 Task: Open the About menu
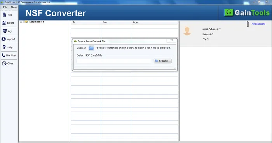pyautogui.click(x=14, y=7)
